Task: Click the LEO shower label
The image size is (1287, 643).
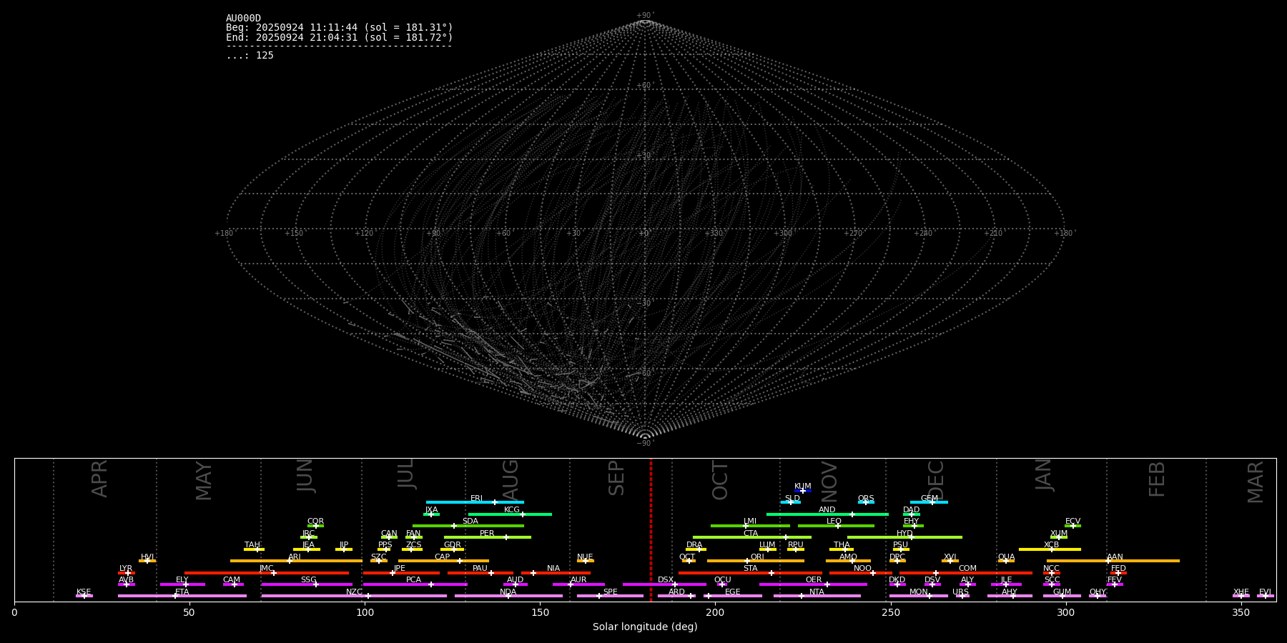Action: 834,522
